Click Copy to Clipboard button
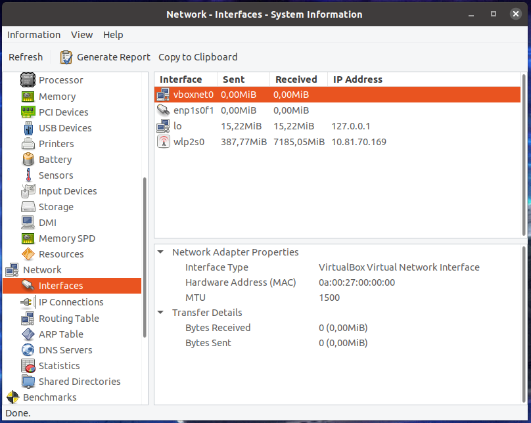Image resolution: width=531 pixels, height=423 pixels. click(x=198, y=57)
